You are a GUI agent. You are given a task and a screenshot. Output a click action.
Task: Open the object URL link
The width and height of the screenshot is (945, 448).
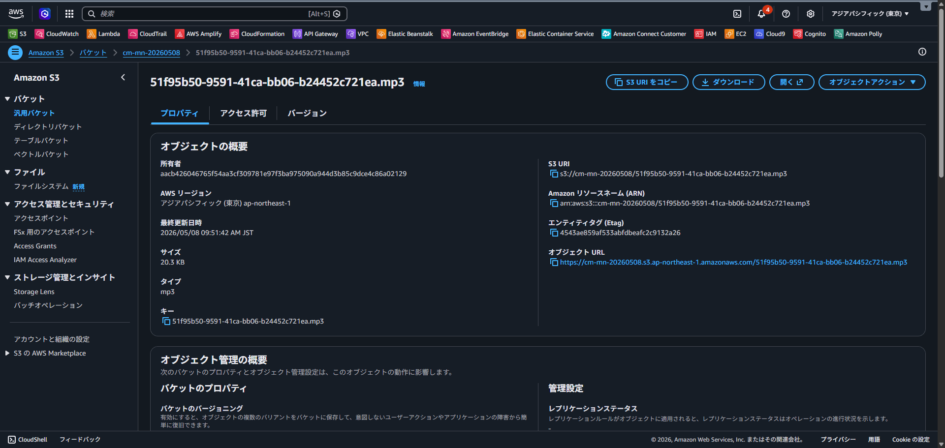point(733,263)
